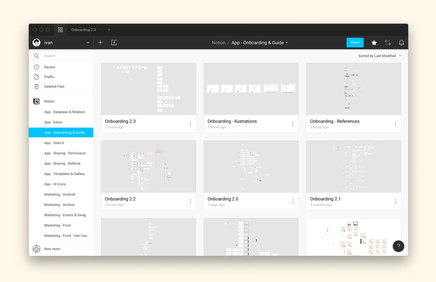
Task: Switch to the Onboarding 2.3 tab
Action: click(x=84, y=30)
